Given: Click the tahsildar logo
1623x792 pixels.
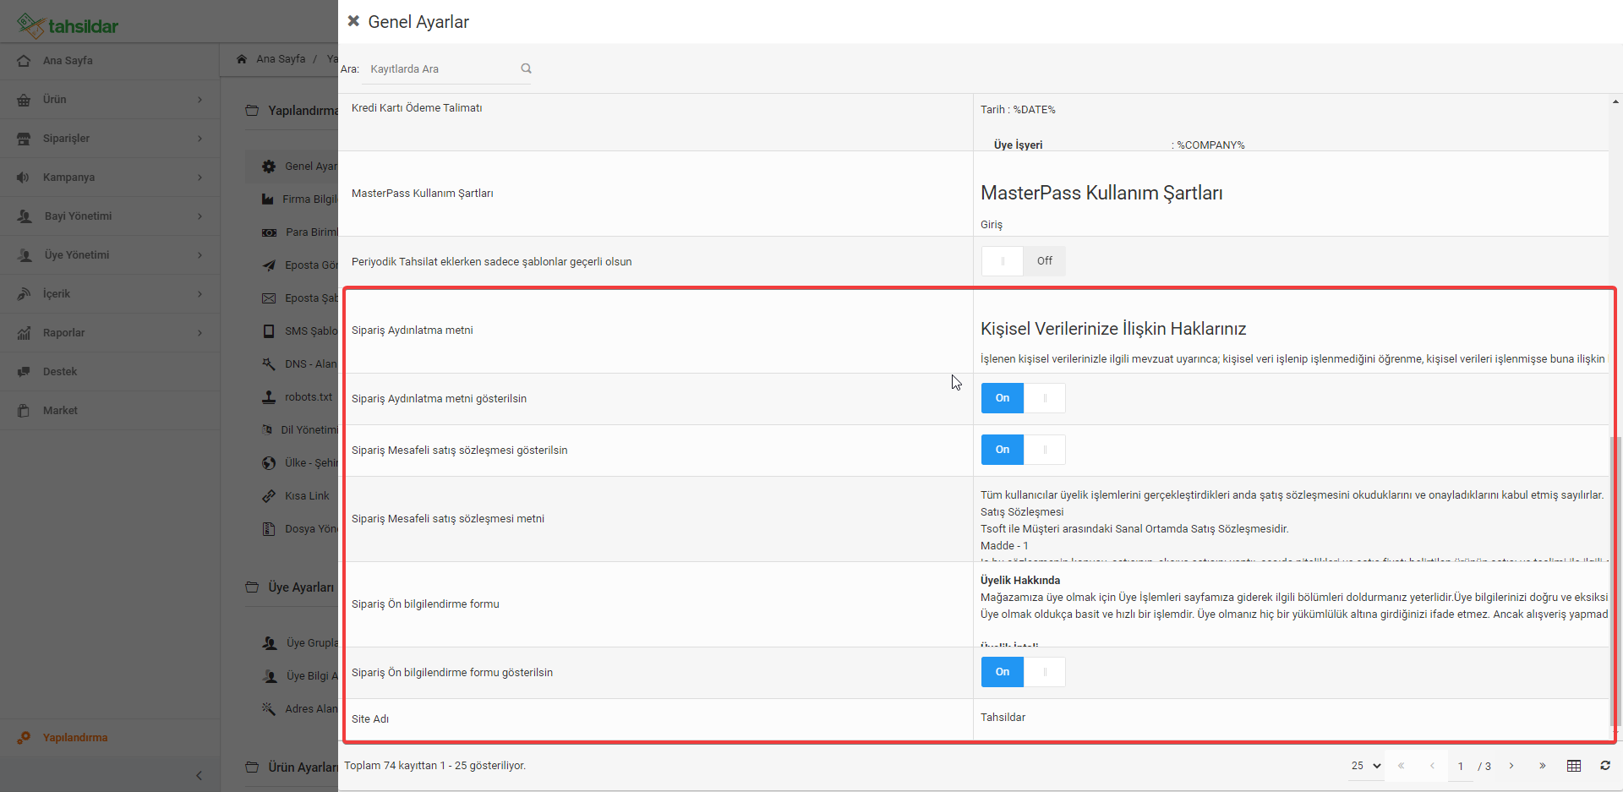Looking at the screenshot, I should coord(68,25).
